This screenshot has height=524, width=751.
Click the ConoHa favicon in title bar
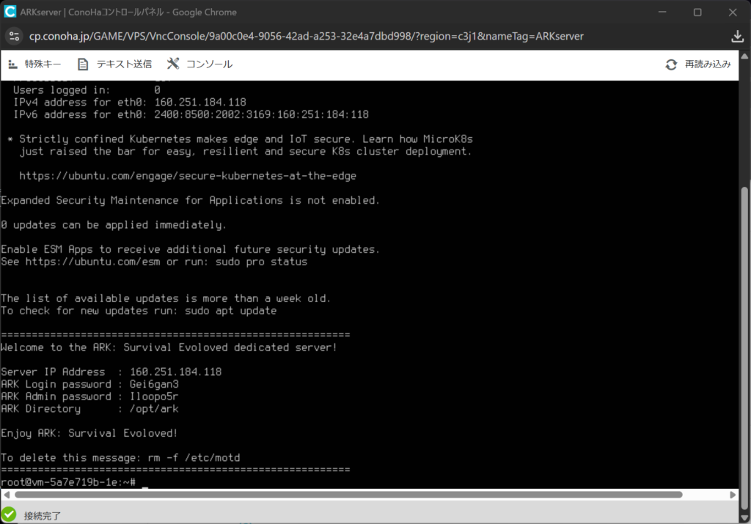pyautogui.click(x=10, y=12)
